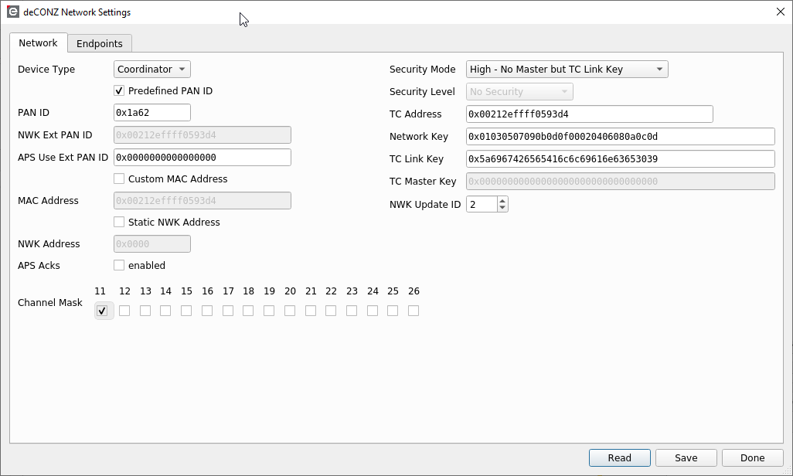Check channel 22 in Channel Mask
Viewport: 793px width, 476px height.
pos(331,311)
